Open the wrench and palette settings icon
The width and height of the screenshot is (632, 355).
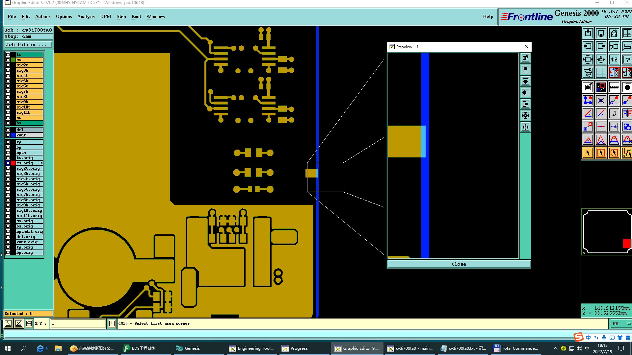(x=588, y=73)
